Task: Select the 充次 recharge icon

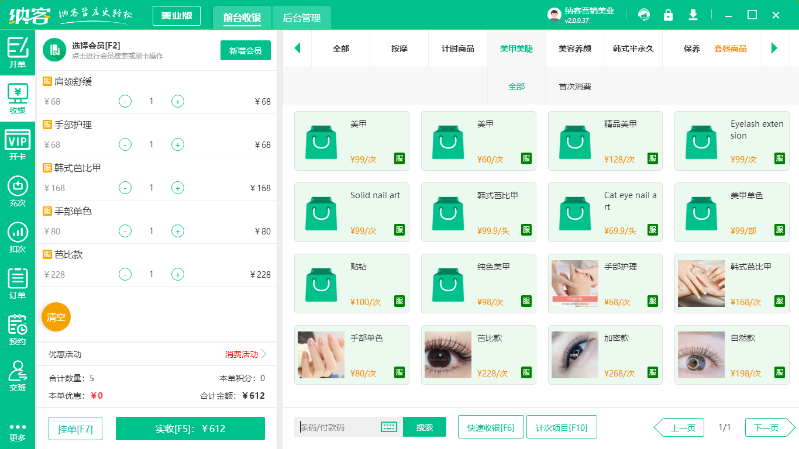Action: 17,188
